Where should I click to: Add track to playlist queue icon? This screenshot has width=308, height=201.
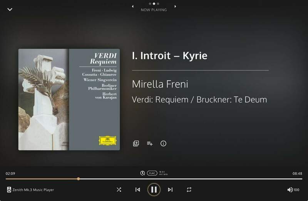(150, 144)
